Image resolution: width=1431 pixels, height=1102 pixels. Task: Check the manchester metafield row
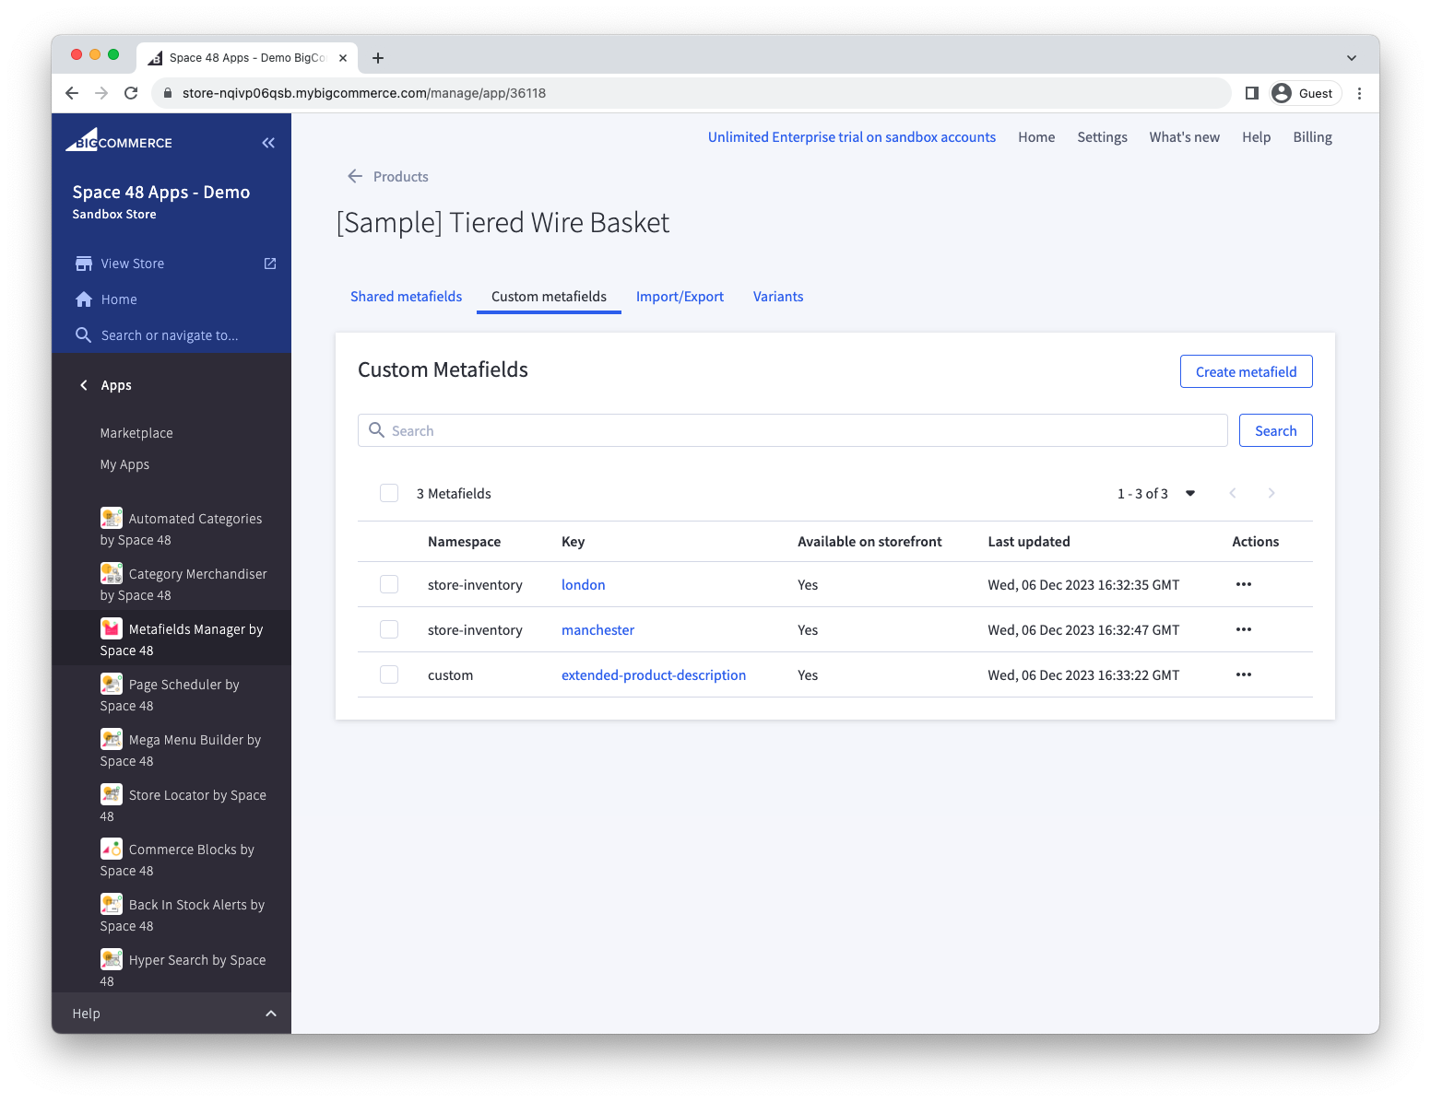(389, 629)
